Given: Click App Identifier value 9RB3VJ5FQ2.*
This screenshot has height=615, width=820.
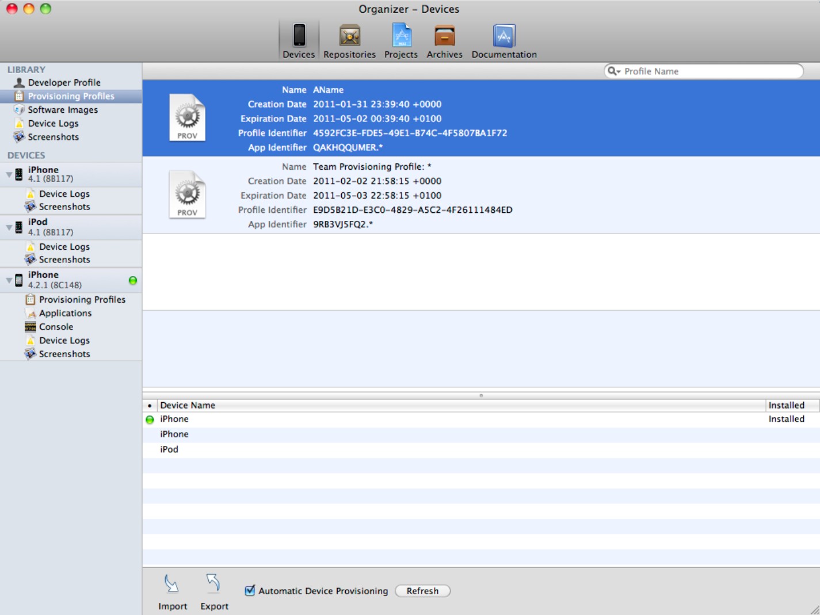Looking at the screenshot, I should [x=343, y=224].
